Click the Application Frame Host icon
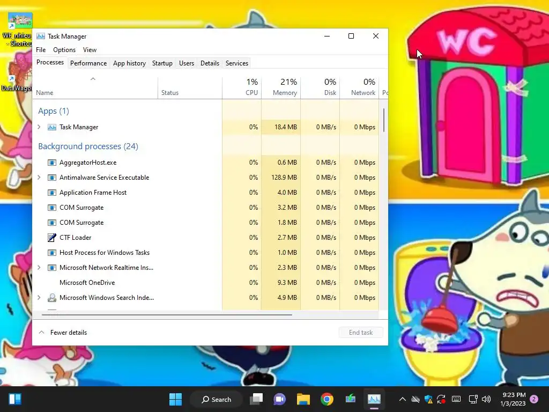 [x=52, y=193]
